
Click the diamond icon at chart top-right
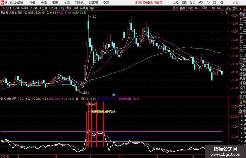click(x=222, y=13)
